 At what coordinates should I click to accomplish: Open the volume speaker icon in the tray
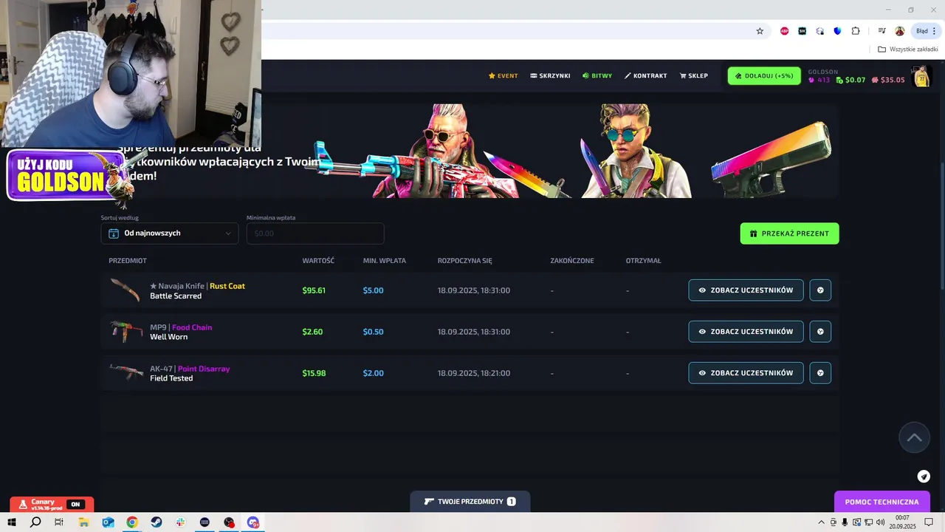(x=880, y=522)
